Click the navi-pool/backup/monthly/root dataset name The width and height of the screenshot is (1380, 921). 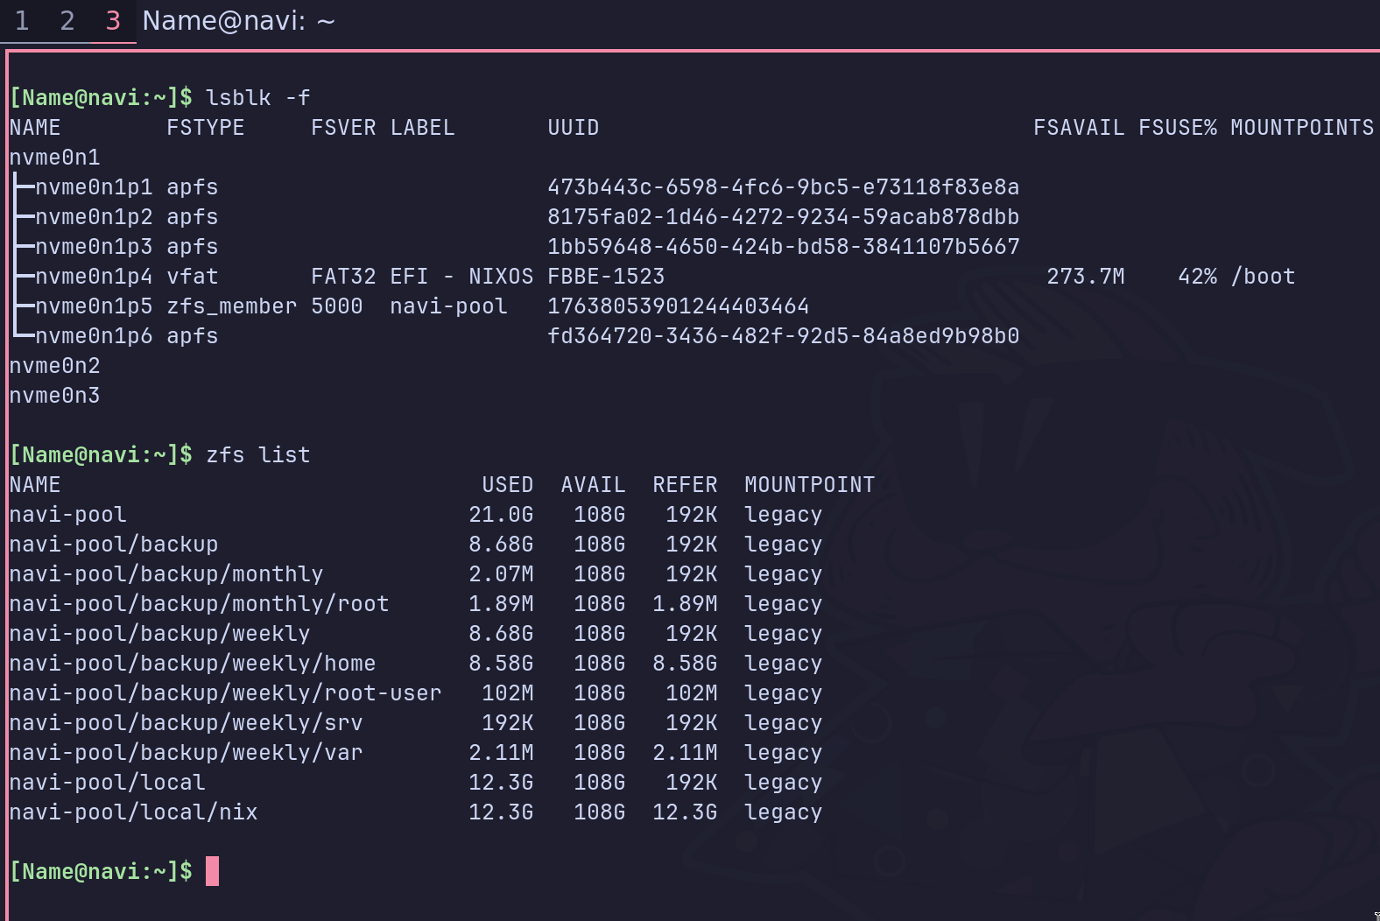[x=199, y=604]
